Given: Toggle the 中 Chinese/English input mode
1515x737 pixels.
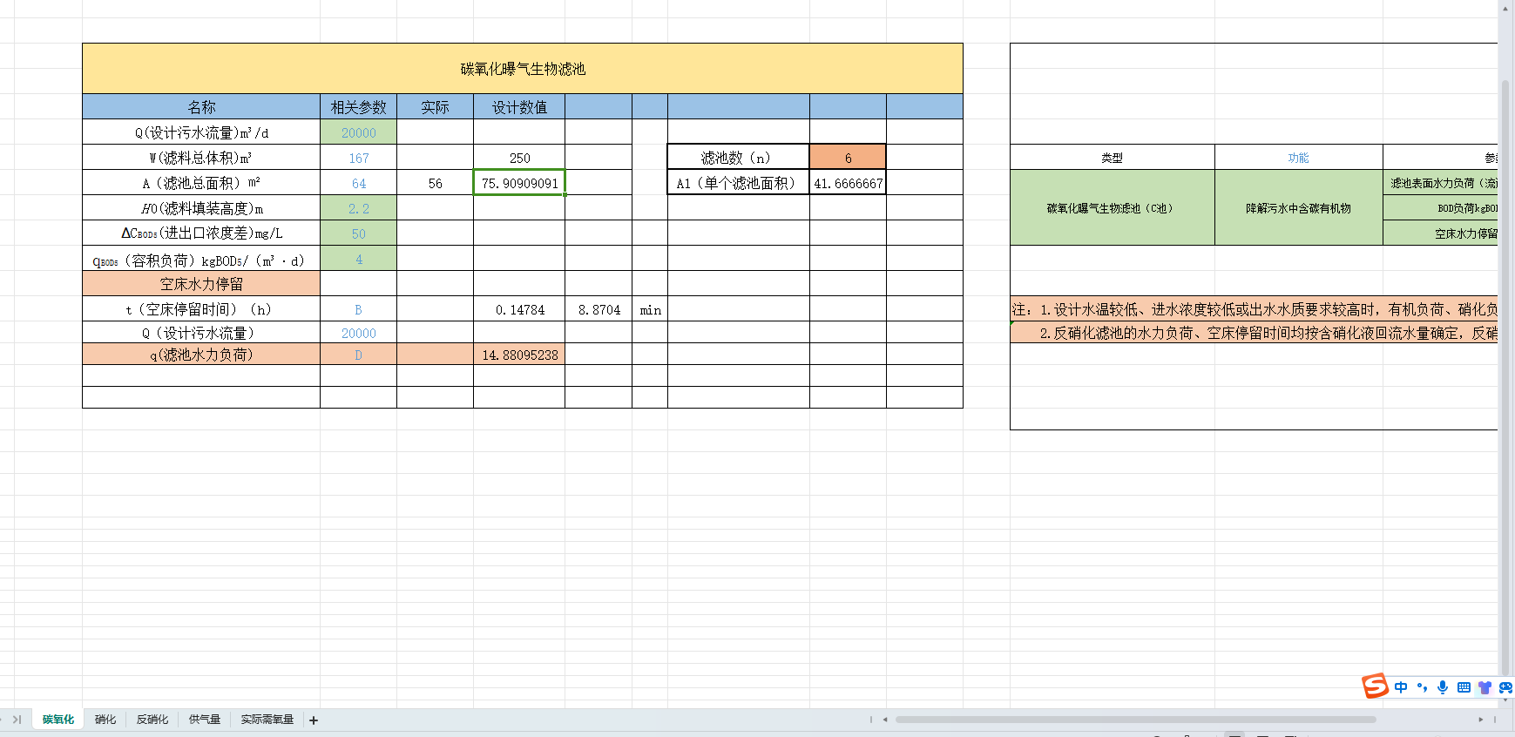Looking at the screenshot, I should coord(1401,687).
